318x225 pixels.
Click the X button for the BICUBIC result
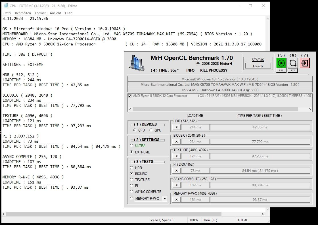coord(176,141)
